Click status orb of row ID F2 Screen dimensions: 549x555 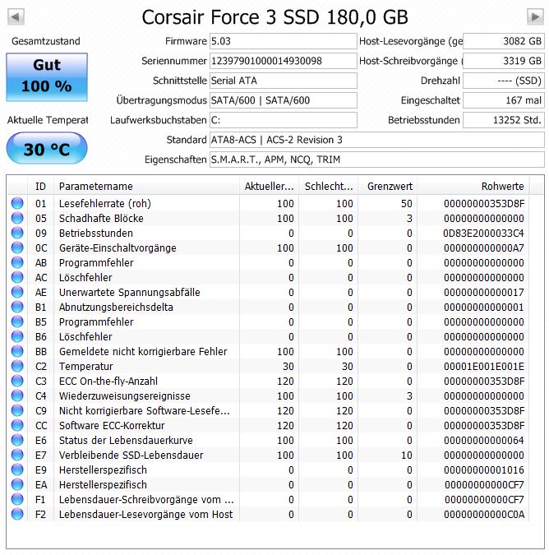[x=17, y=514]
